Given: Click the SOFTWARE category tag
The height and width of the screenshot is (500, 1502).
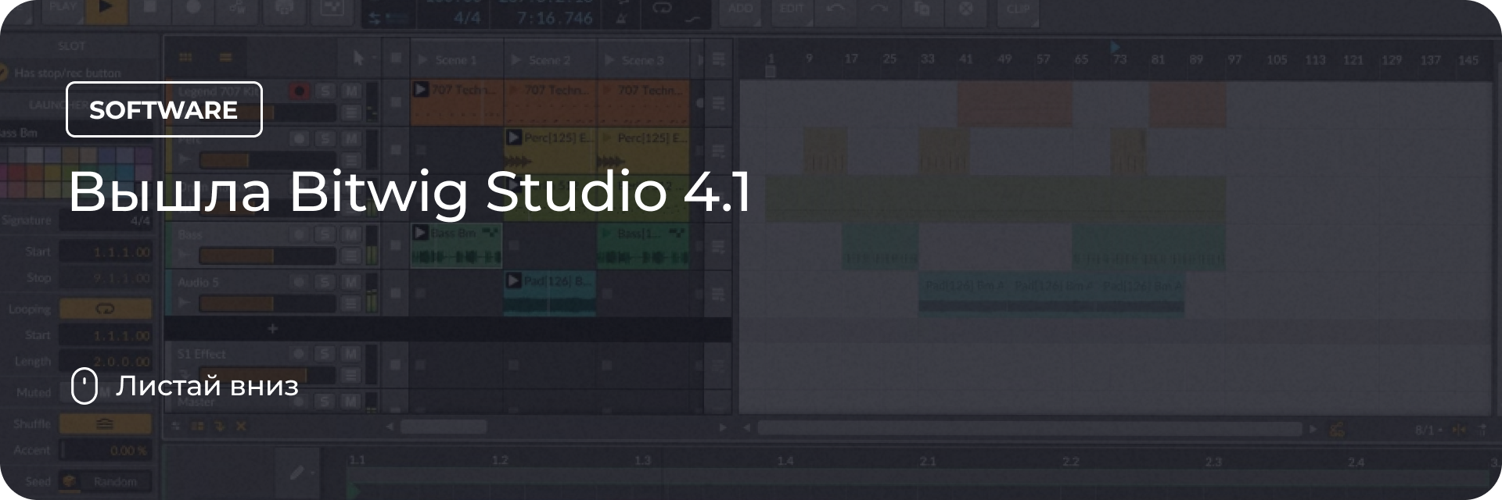Looking at the screenshot, I should (x=163, y=109).
